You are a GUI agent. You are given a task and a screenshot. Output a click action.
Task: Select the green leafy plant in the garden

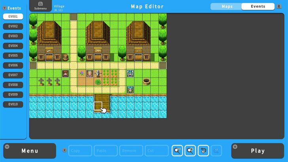[x=98, y=82]
